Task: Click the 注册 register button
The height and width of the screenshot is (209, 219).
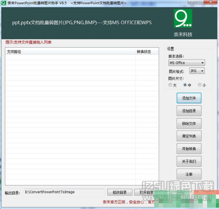Action: (x=189, y=174)
